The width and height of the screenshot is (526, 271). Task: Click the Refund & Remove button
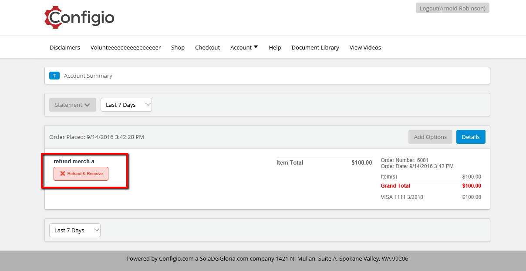pyautogui.click(x=81, y=174)
